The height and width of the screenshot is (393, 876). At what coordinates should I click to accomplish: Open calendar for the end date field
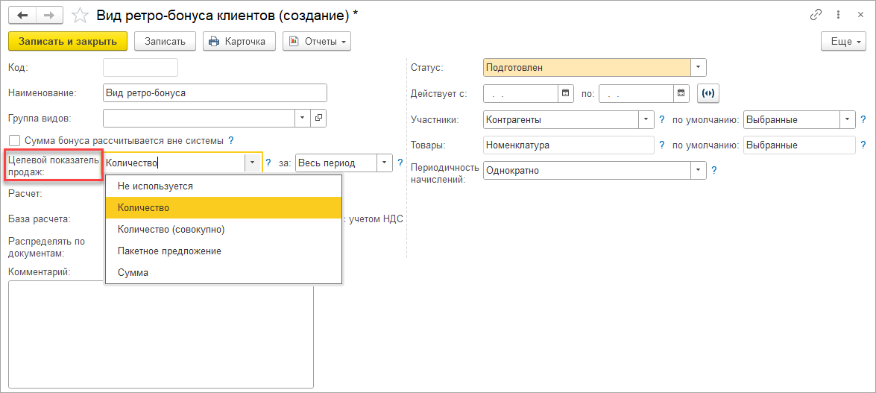pyautogui.click(x=681, y=93)
